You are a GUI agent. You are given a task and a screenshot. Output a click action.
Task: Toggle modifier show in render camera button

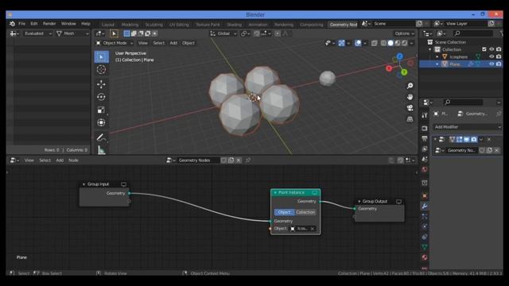point(474,140)
